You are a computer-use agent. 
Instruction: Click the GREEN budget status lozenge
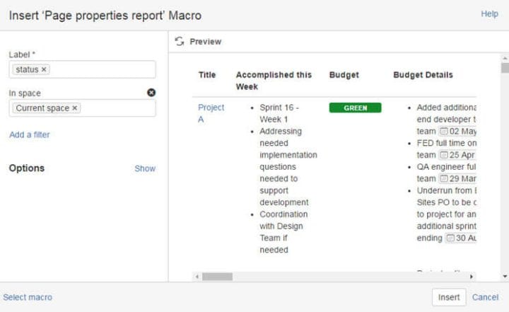[355, 108]
